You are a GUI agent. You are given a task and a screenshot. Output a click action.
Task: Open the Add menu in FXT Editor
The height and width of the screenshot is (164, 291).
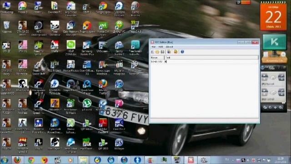point(161,47)
